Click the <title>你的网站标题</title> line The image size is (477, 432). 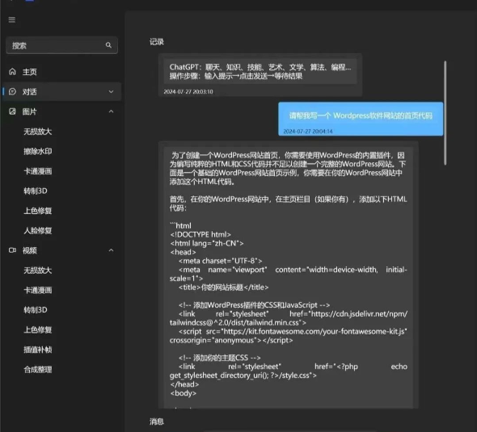224,287
